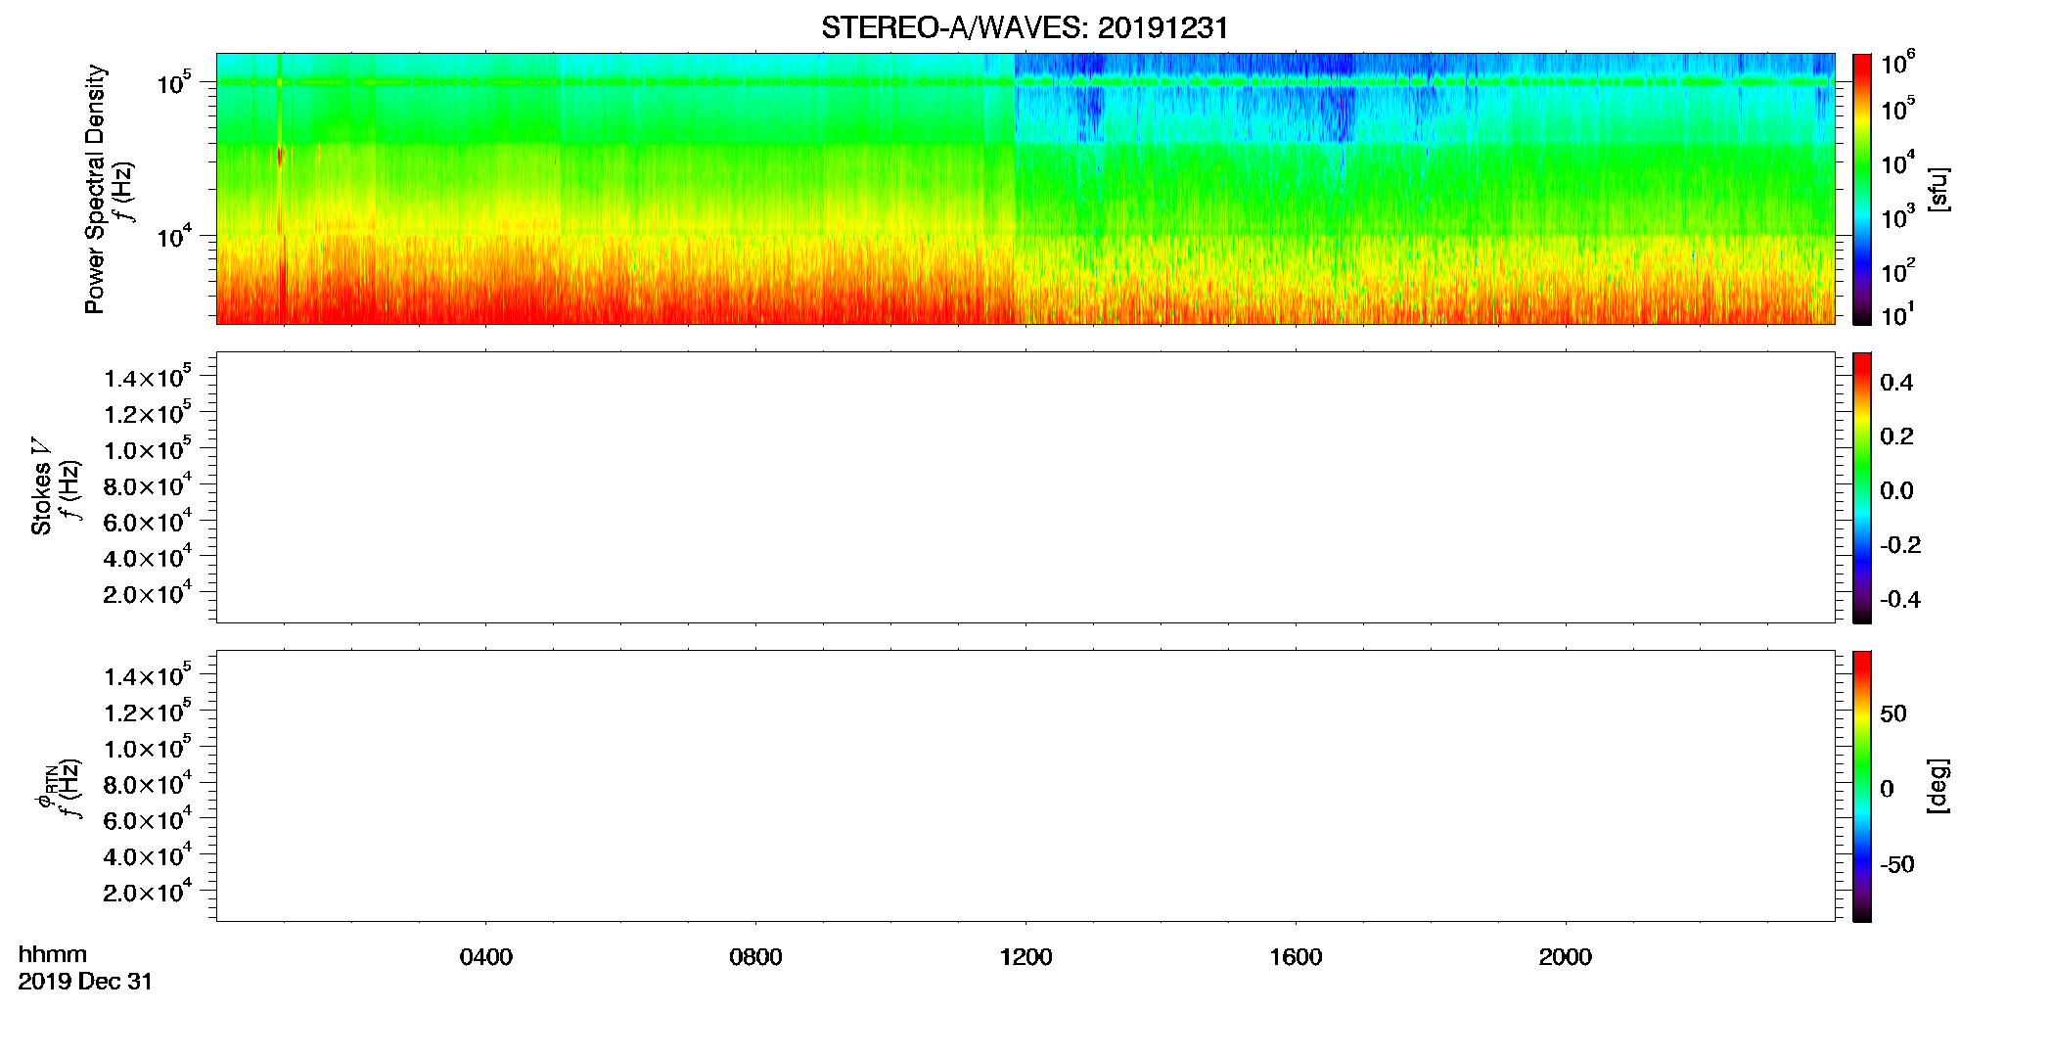Select the phi RTN degrees colorbar
This screenshot has height=1057, width=2051.
click(1862, 786)
